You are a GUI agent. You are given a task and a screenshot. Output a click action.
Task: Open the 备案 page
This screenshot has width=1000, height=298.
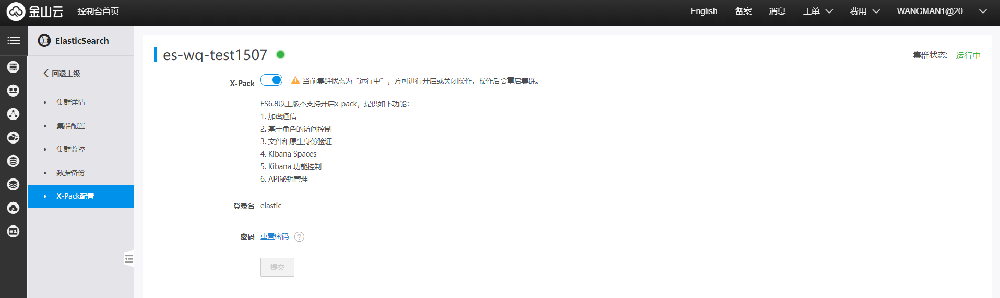[743, 11]
